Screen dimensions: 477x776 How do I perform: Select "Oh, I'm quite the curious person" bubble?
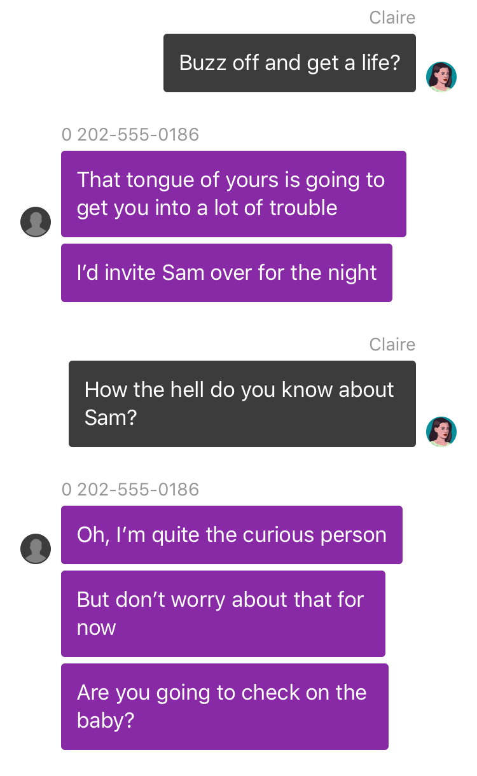232,535
